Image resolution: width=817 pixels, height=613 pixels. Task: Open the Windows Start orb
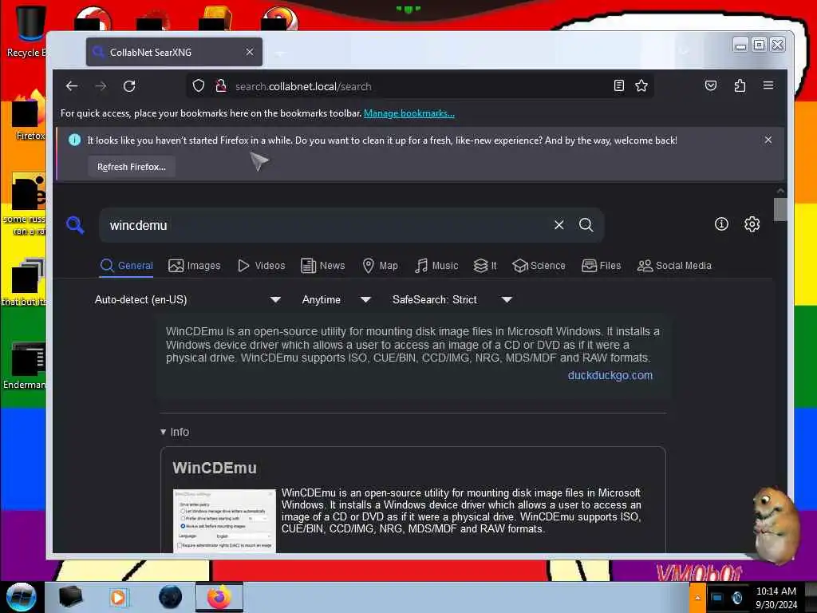click(22, 597)
